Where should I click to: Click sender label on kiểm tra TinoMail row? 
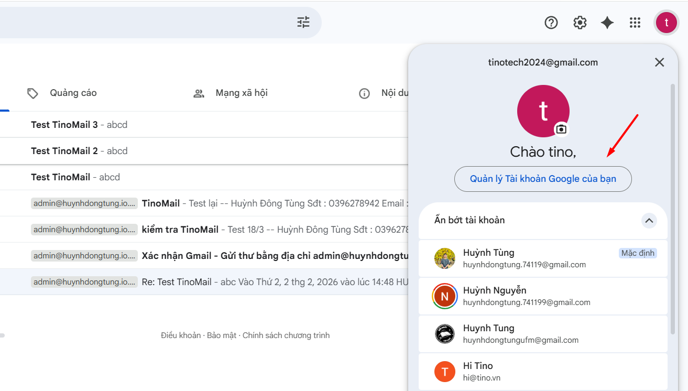click(84, 230)
